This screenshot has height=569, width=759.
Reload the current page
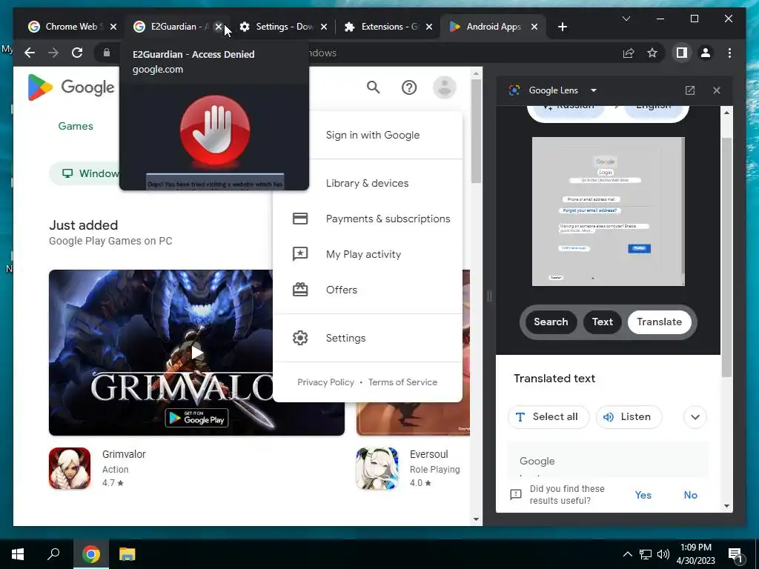(77, 53)
